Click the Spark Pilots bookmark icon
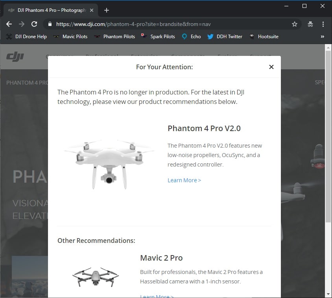This screenshot has width=332, height=298. point(144,35)
